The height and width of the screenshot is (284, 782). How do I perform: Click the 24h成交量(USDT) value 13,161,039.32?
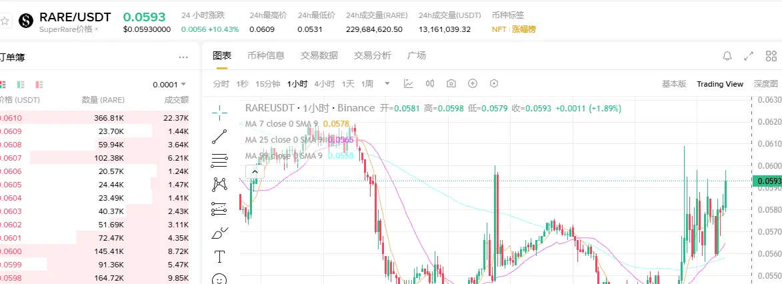pos(445,29)
